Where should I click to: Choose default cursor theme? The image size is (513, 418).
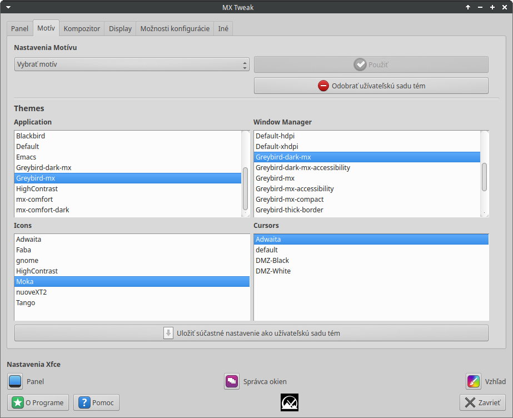pyautogui.click(x=371, y=250)
